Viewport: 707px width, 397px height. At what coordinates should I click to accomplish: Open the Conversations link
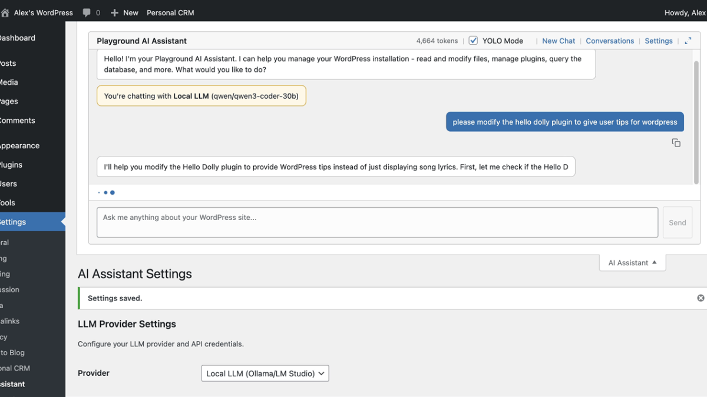coord(610,41)
